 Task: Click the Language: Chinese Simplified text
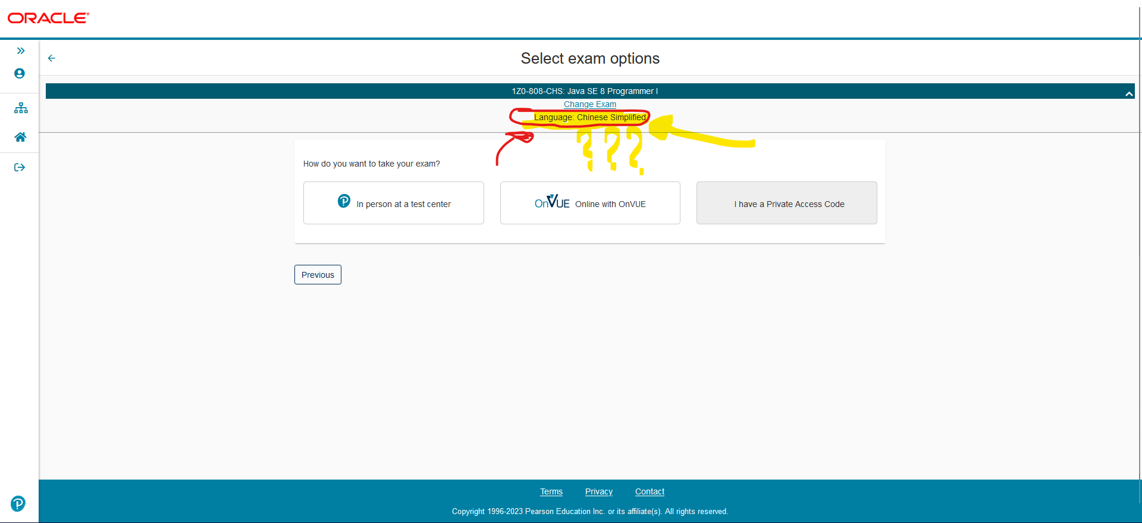(x=590, y=117)
